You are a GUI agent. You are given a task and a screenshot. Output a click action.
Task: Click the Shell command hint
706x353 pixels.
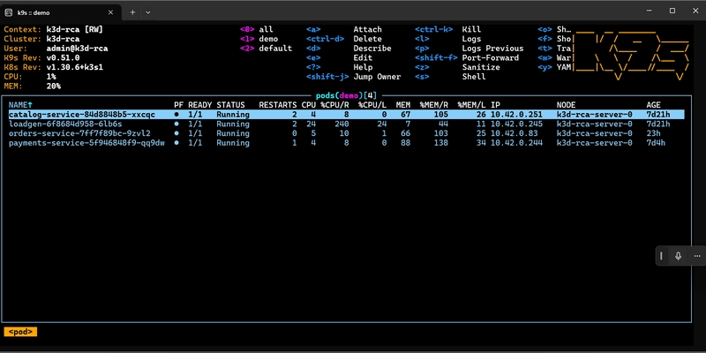474,77
